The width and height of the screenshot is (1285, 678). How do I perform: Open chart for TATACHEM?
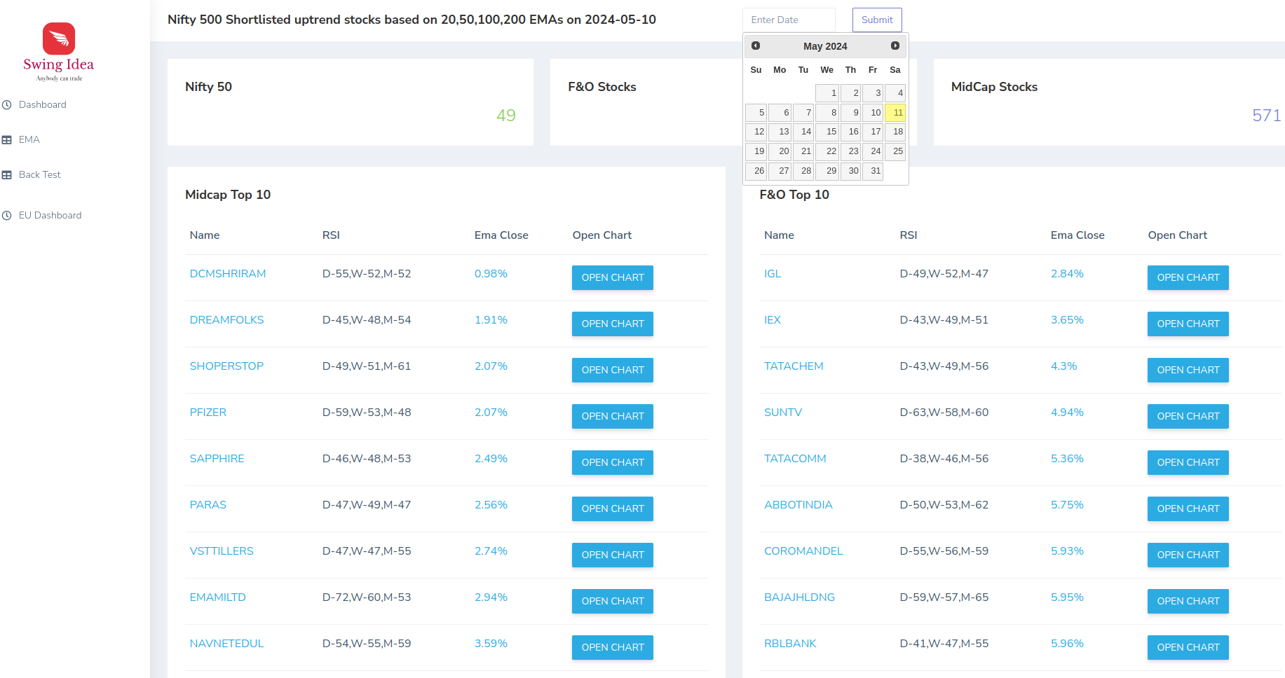[1188, 370]
